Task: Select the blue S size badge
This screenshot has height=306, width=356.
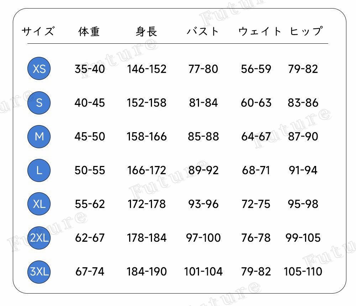Action: [39, 103]
